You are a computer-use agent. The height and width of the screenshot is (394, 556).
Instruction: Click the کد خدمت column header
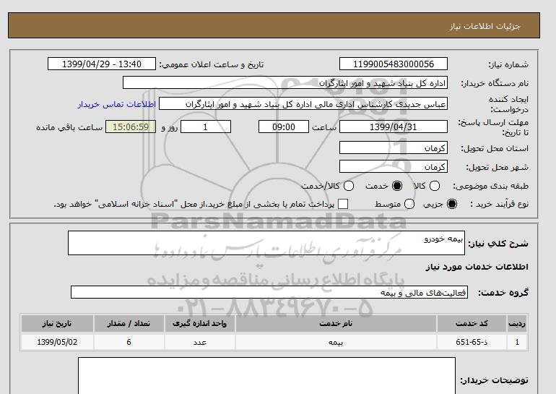click(x=472, y=323)
